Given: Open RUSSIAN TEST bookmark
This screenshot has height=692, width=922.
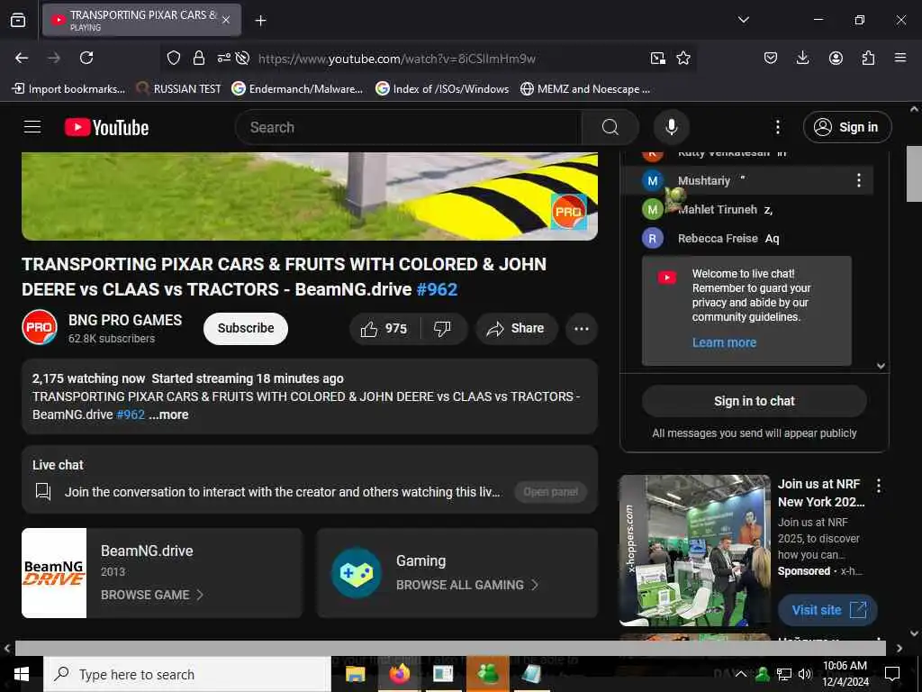Looking at the screenshot, I should (x=179, y=89).
